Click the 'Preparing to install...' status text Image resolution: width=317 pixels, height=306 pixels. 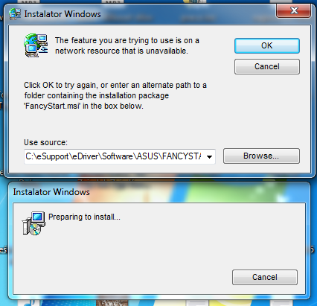pos(84,217)
